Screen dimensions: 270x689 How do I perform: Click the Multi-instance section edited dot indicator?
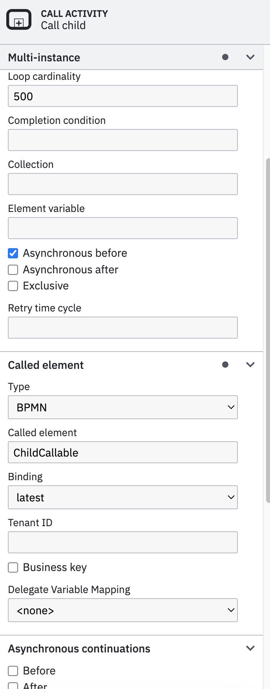click(x=225, y=57)
